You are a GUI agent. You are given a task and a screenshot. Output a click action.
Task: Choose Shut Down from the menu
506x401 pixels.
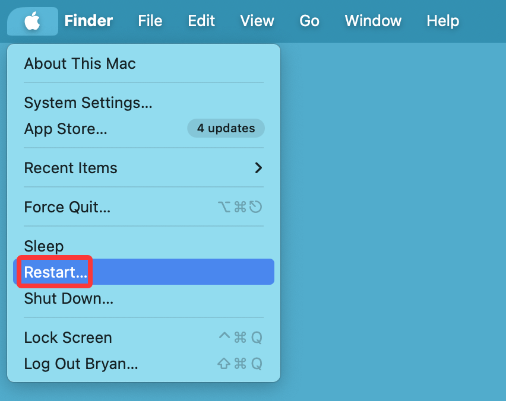coord(69,298)
